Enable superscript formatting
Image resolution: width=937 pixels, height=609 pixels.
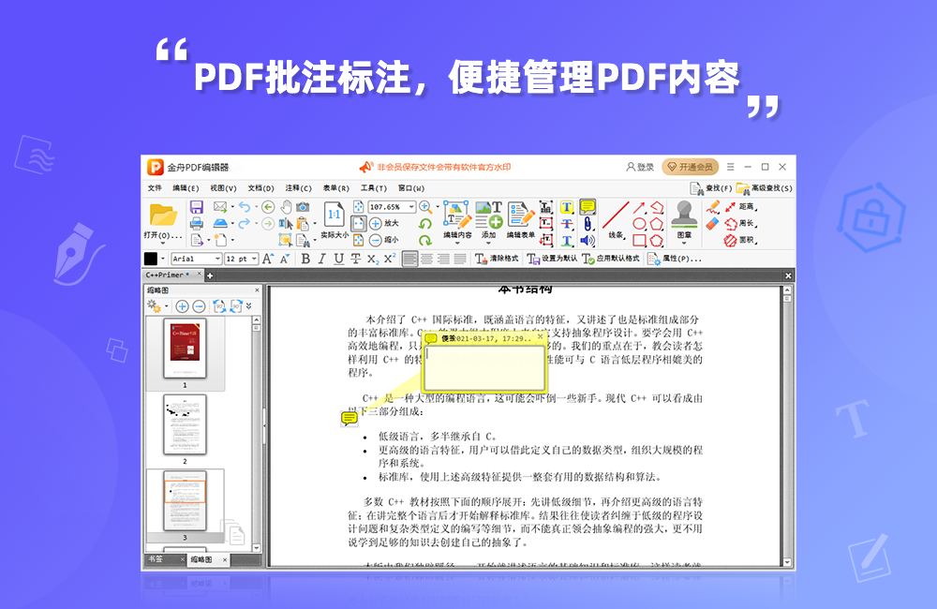(387, 257)
